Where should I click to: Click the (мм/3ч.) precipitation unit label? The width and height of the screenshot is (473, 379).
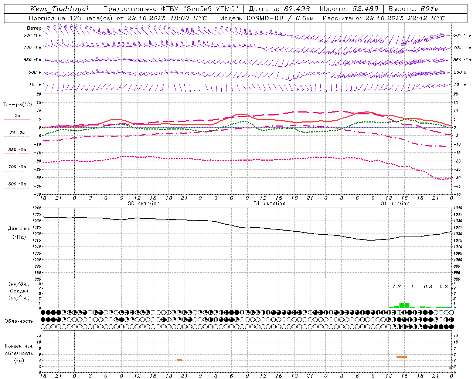click(19, 284)
